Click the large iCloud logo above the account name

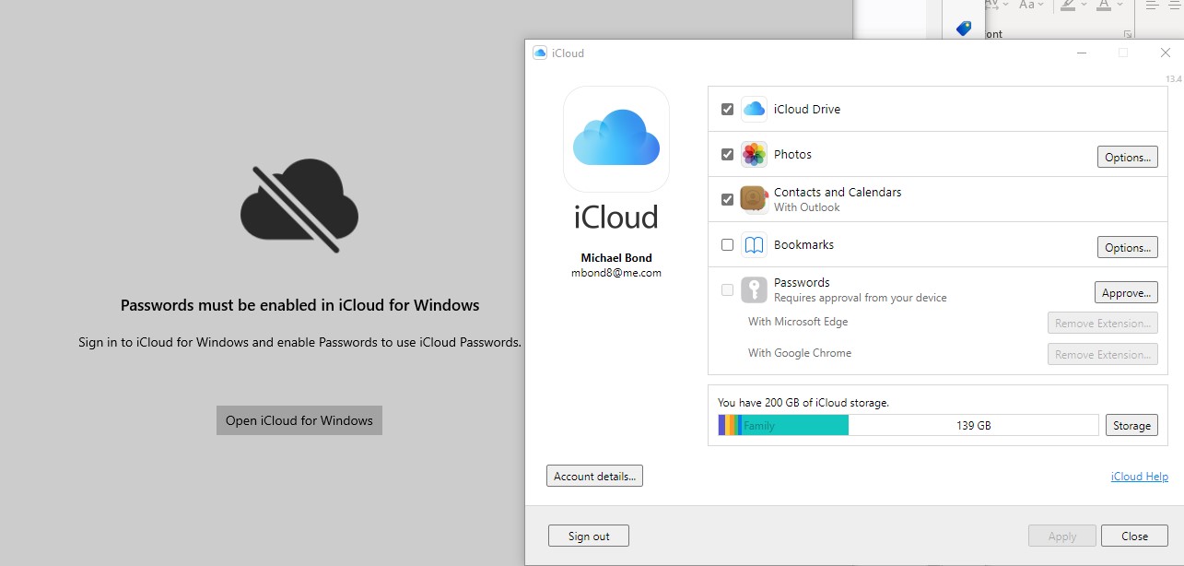[615, 139]
